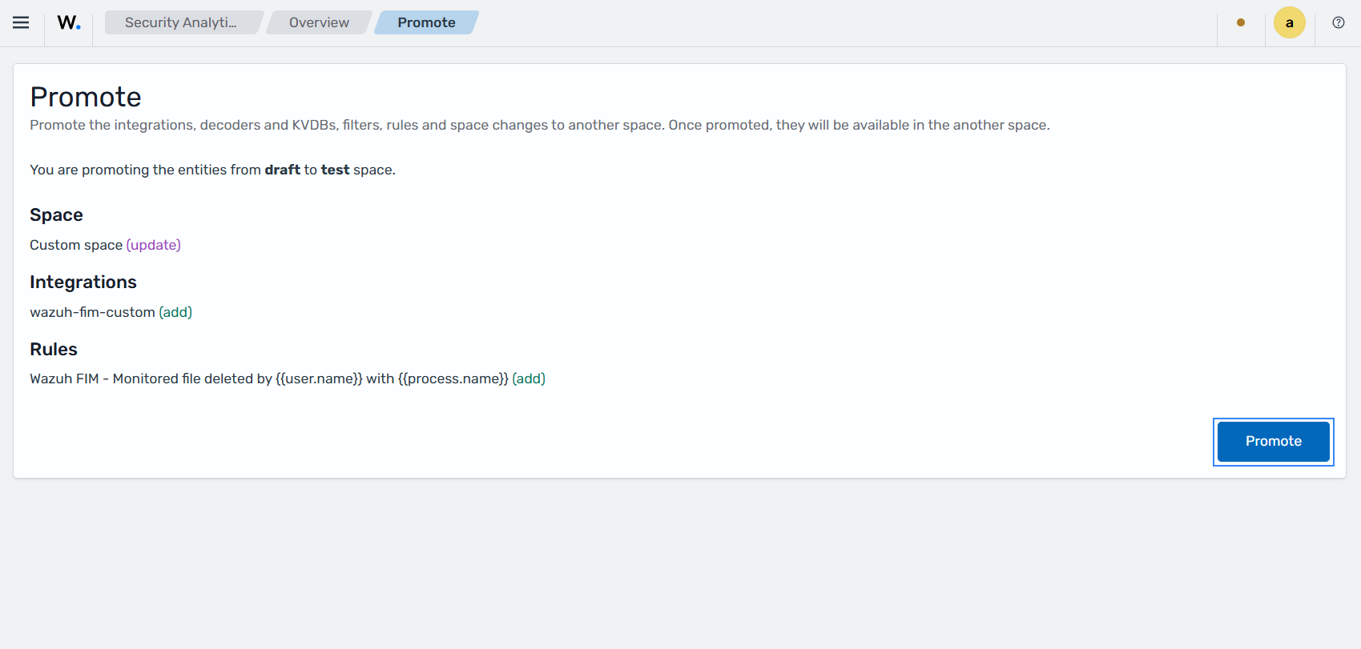Click the orange status indicator dot
This screenshot has height=649, width=1361.
pyautogui.click(x=1241, y=22)
